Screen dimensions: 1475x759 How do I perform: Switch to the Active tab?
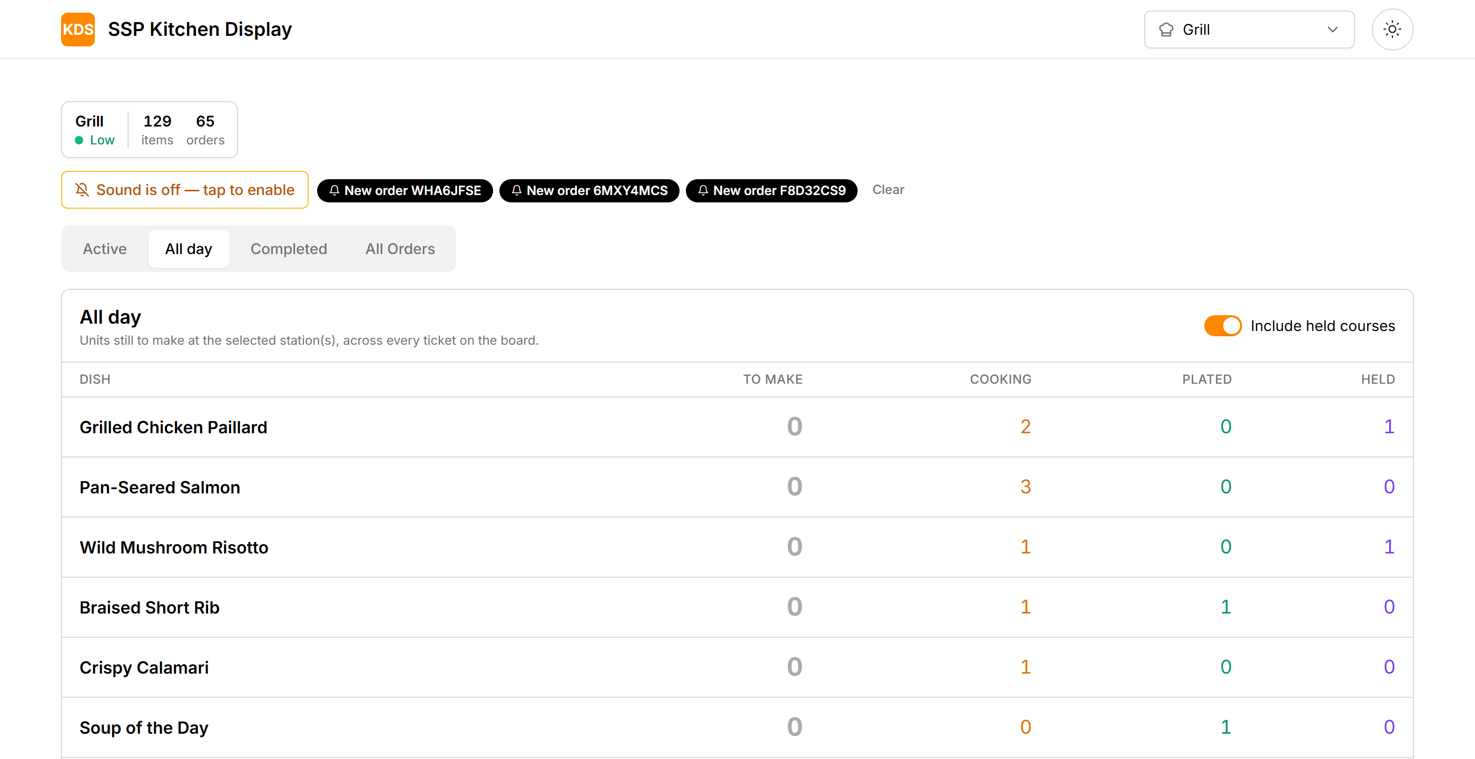coord(105,249)
